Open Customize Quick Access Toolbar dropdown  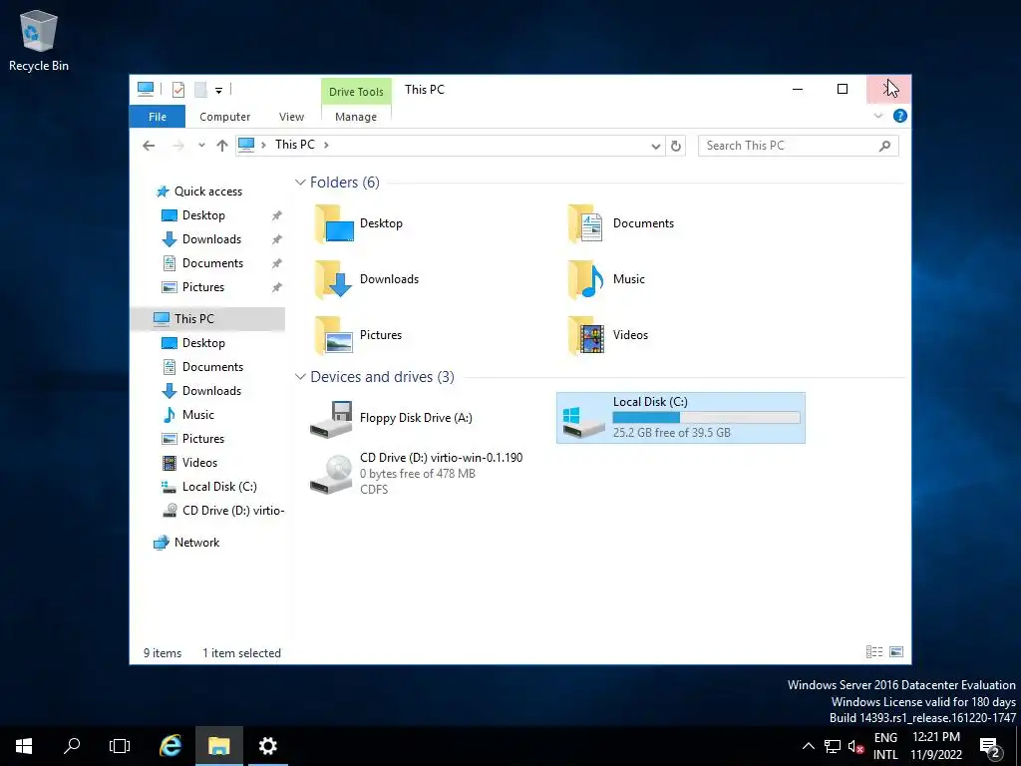click(218, 91)
